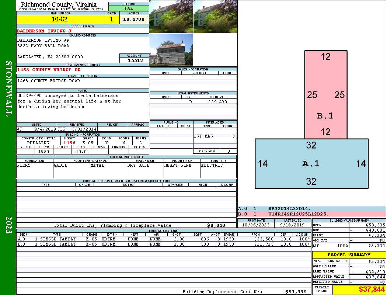Select the blue A.1 sketch section

pos(311,164)
